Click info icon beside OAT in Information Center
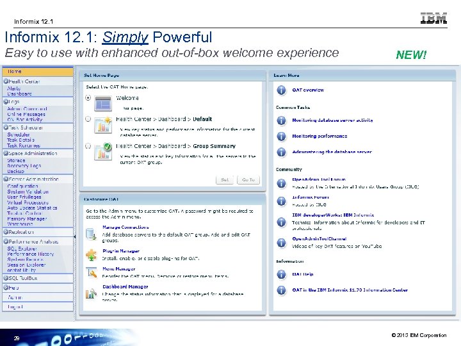 tap(281, 290)
